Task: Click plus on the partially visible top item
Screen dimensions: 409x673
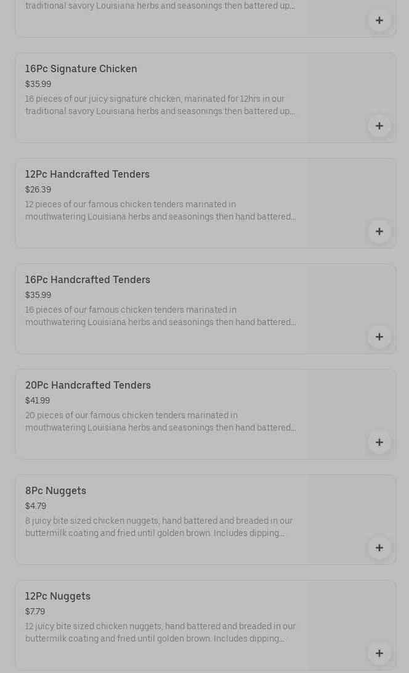Action: coord(379,20)
